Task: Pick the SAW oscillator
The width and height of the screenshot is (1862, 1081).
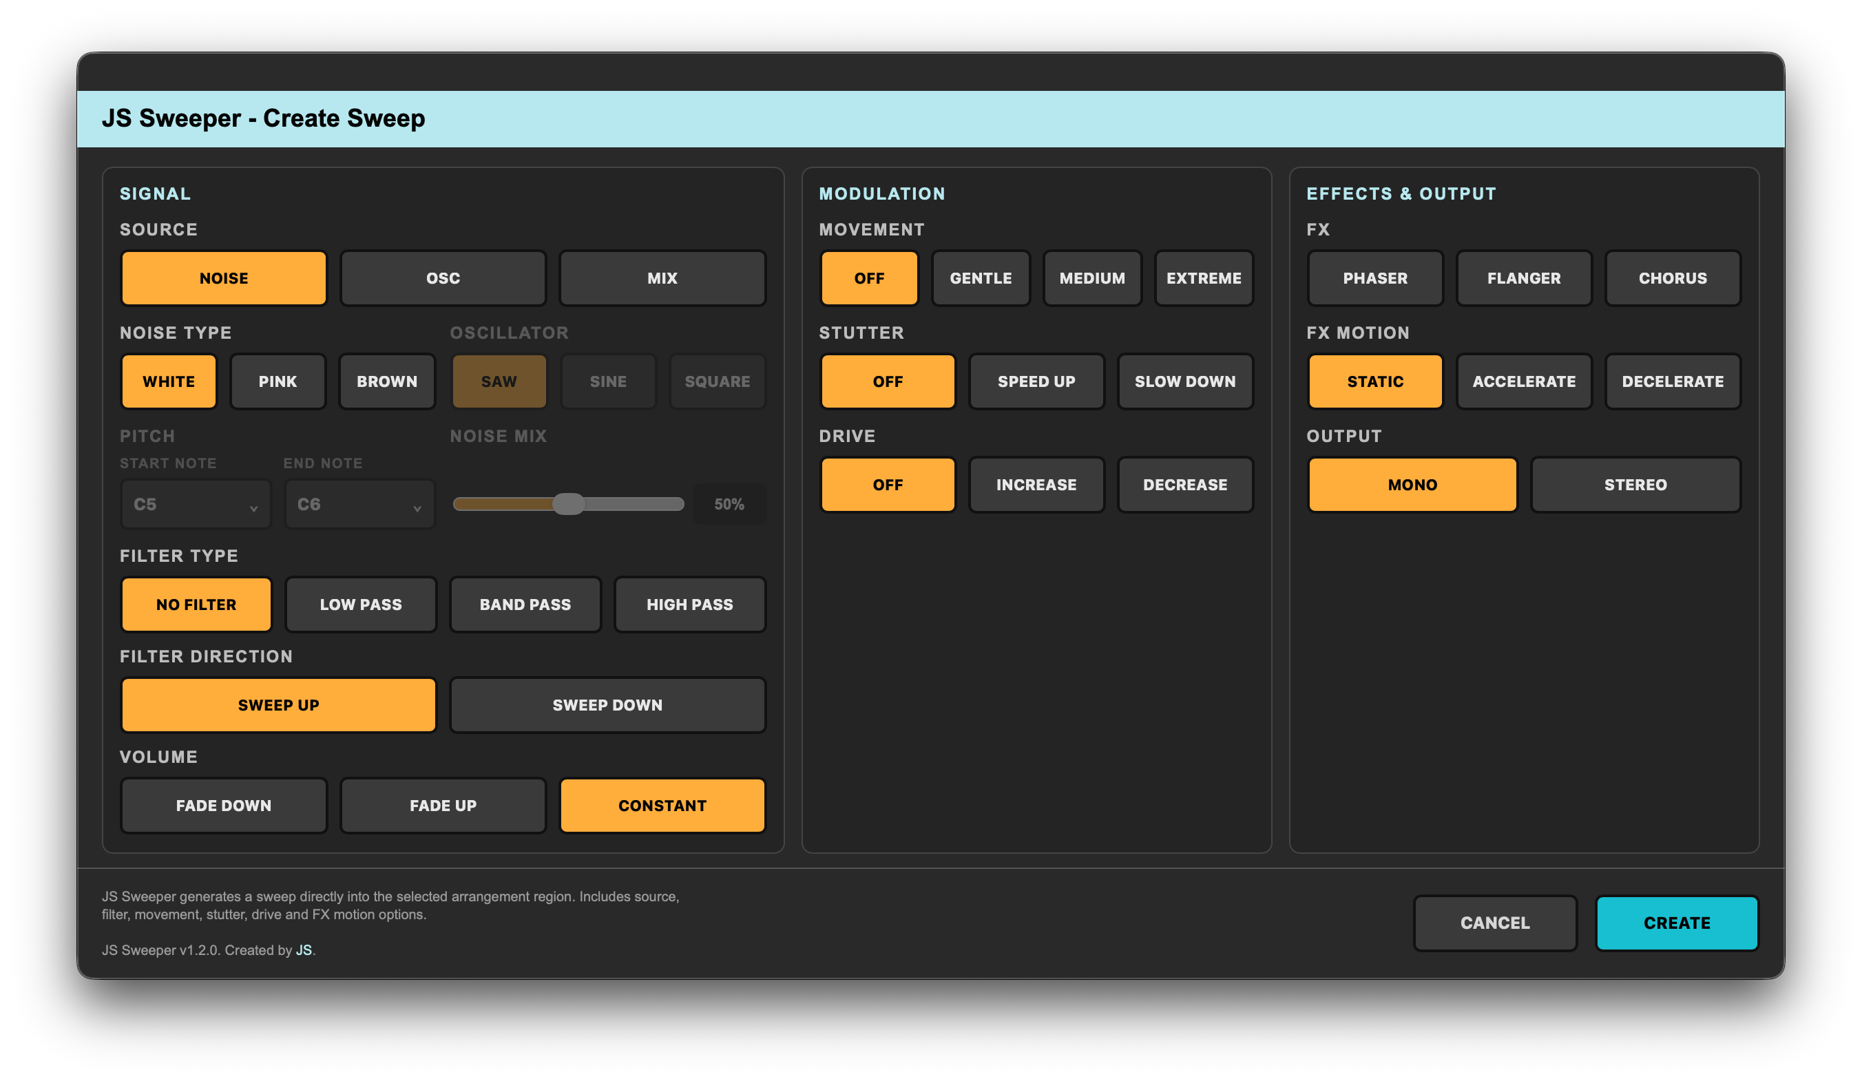Action: (x=499, y=381)
